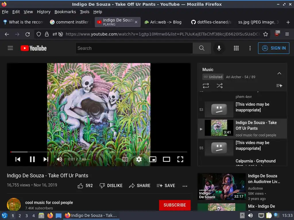The image size is (294, 220).
Task: Open uBlock extension icon showing 39
Action: click(277, 34)
